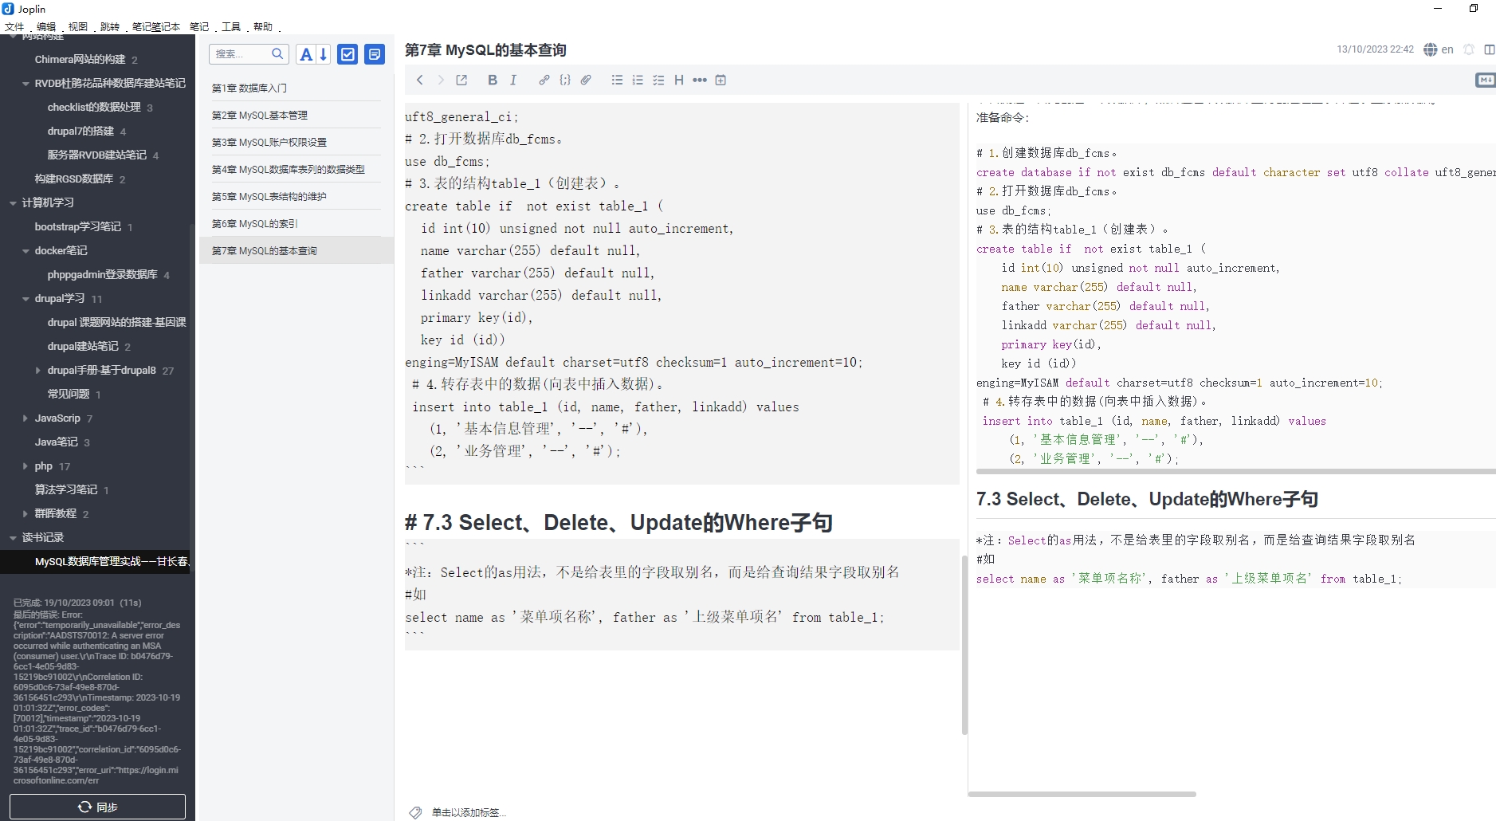Image resolution: width=1496 pixels, height=821 pixels.
Task: Open the 跳转 menu
Action: click(110, 26)
